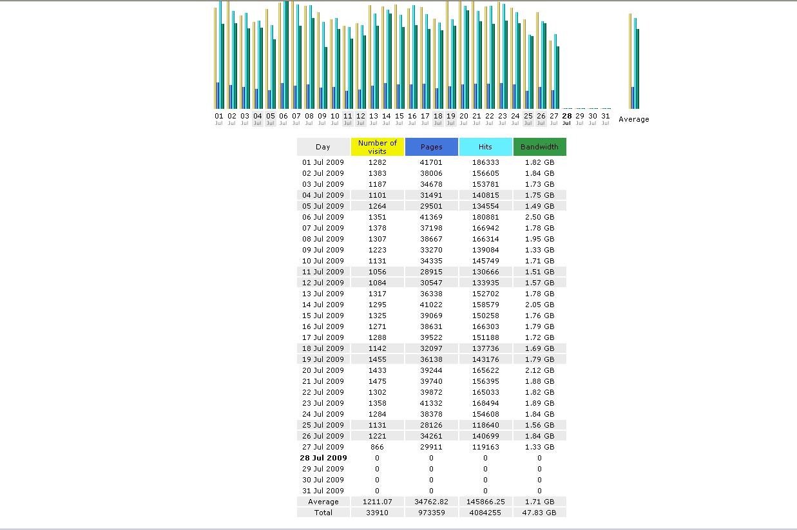This screenshot has height=530, width=797.
Task: Click the green "Bandwidth" column header
Action: pos(539,147)
